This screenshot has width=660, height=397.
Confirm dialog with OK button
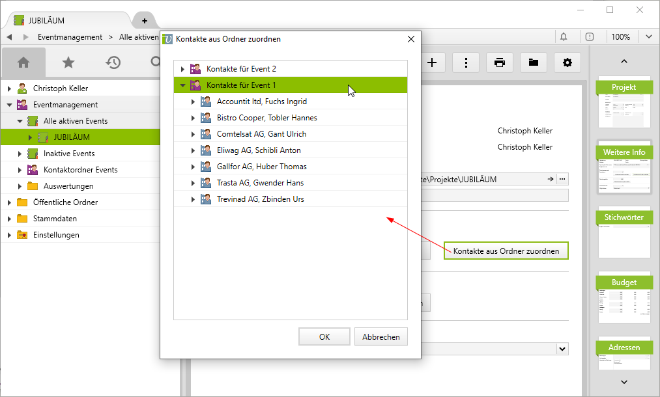pos(324,337)
